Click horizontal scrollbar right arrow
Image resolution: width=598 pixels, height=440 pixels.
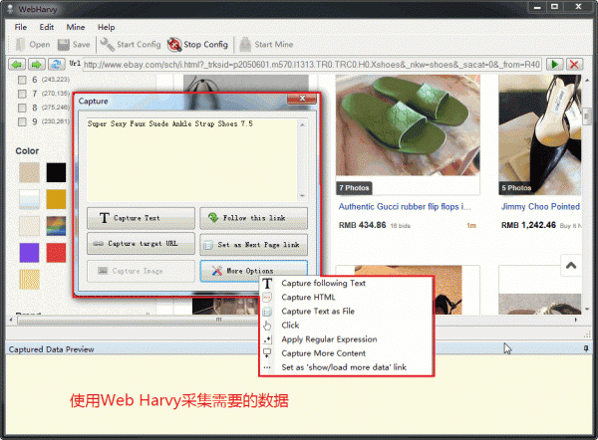coord(576,320)
